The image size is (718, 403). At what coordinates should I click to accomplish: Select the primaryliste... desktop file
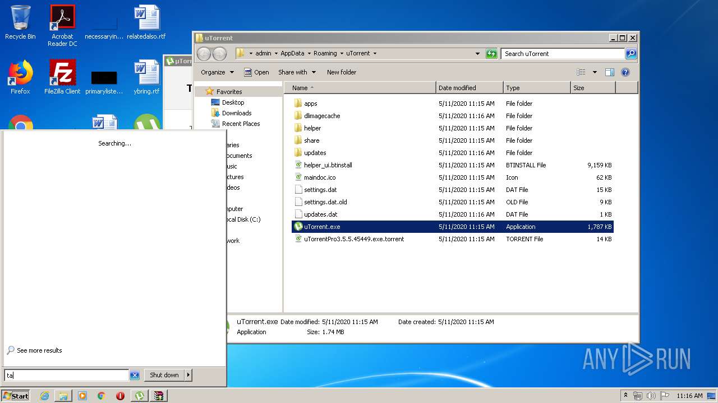pyautogui.click(x=104, y=82)
